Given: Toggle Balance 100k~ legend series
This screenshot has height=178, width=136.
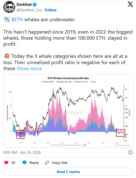Looking at the screenshot, I should (48, 82).
